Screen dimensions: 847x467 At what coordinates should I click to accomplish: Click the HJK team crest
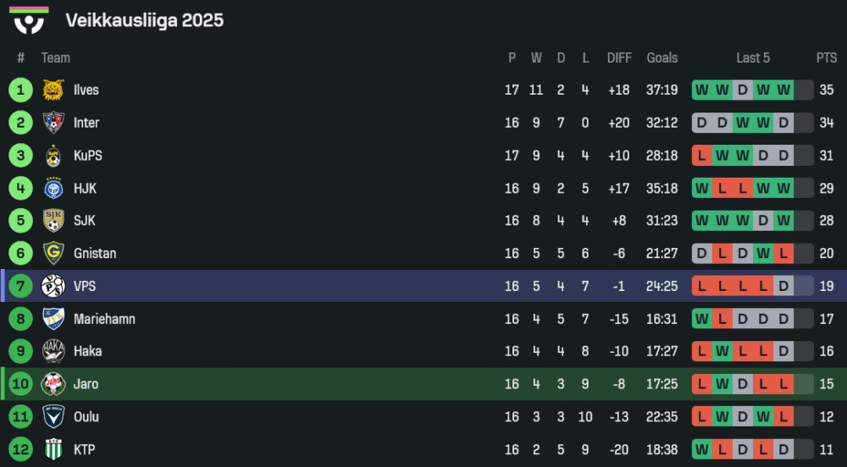click(x=53, y=189)
